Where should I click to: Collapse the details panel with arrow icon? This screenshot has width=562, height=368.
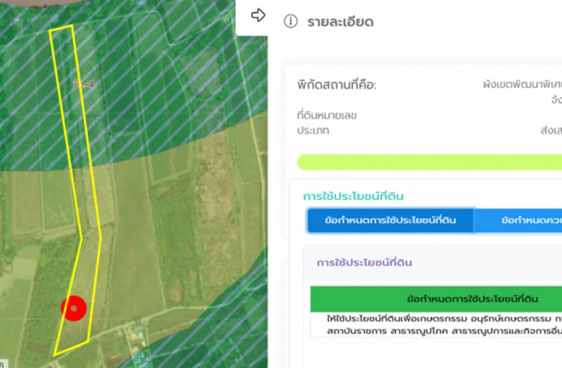[x=258, y=15]
